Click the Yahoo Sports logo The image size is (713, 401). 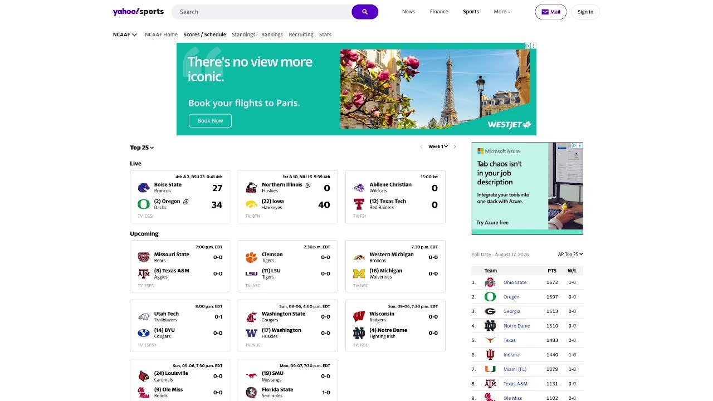138,12
